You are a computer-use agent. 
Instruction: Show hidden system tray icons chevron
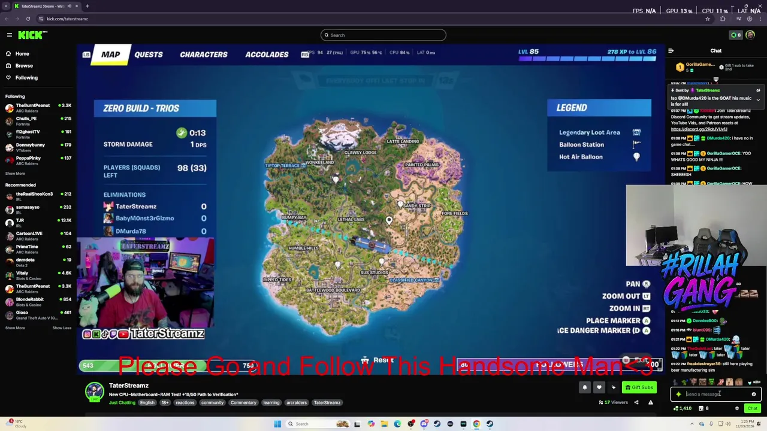tap(691, 424)
